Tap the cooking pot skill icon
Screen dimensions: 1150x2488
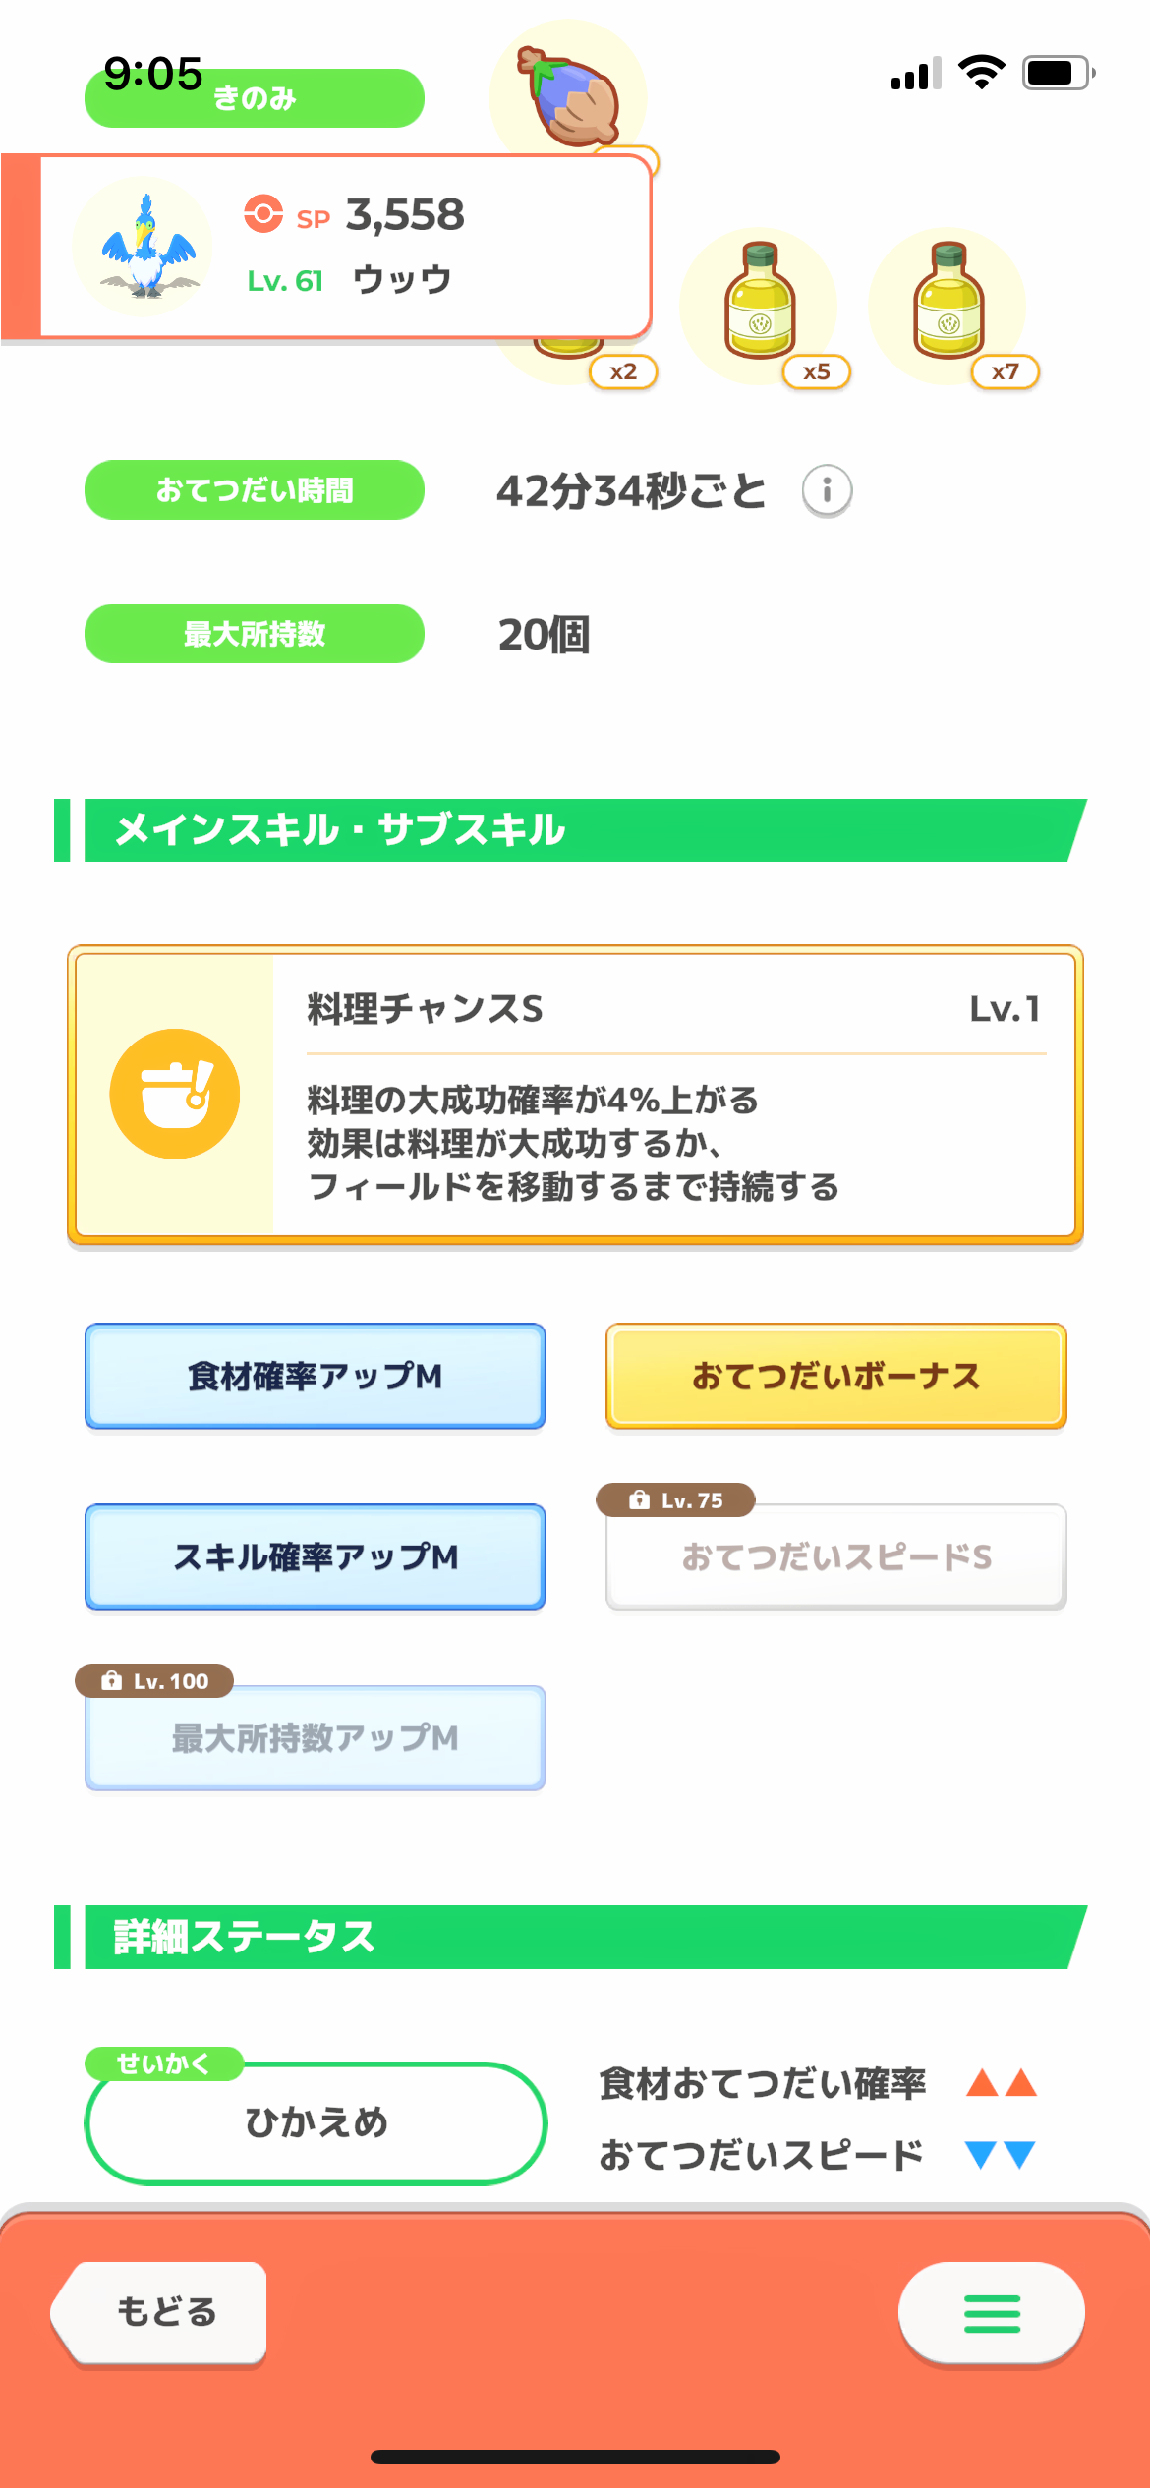(x=175, y=1094)
